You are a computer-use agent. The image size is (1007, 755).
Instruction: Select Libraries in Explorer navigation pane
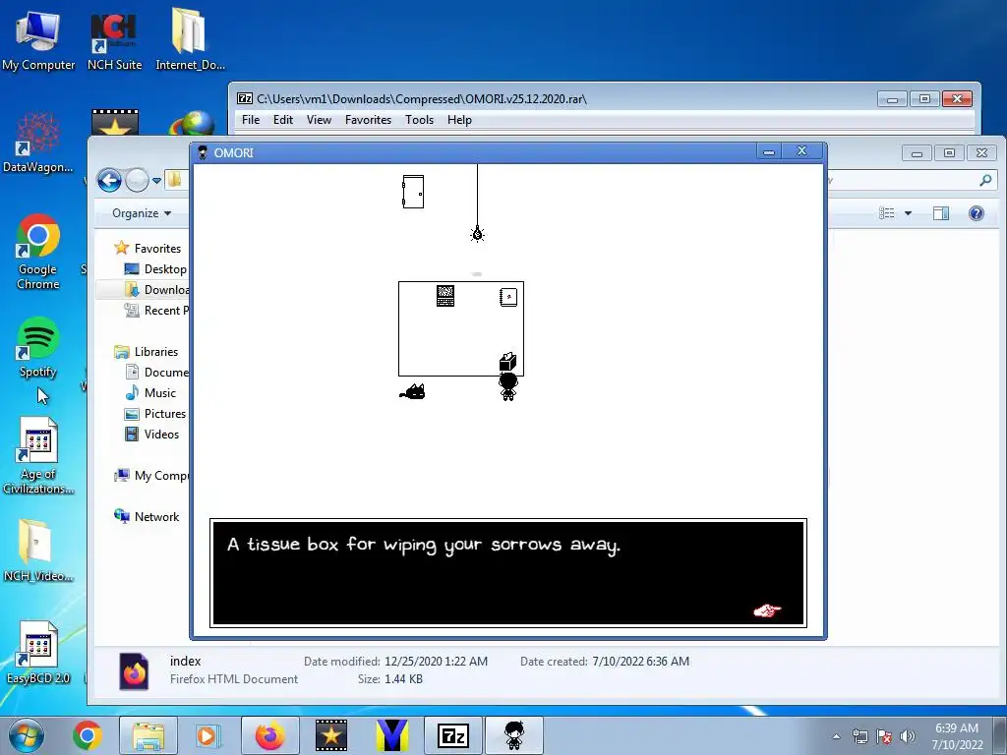[147, 352]
